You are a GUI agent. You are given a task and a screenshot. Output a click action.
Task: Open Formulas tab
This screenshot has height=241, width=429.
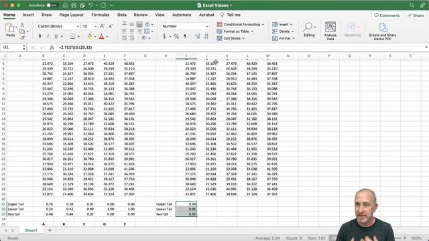pos(100,15)
